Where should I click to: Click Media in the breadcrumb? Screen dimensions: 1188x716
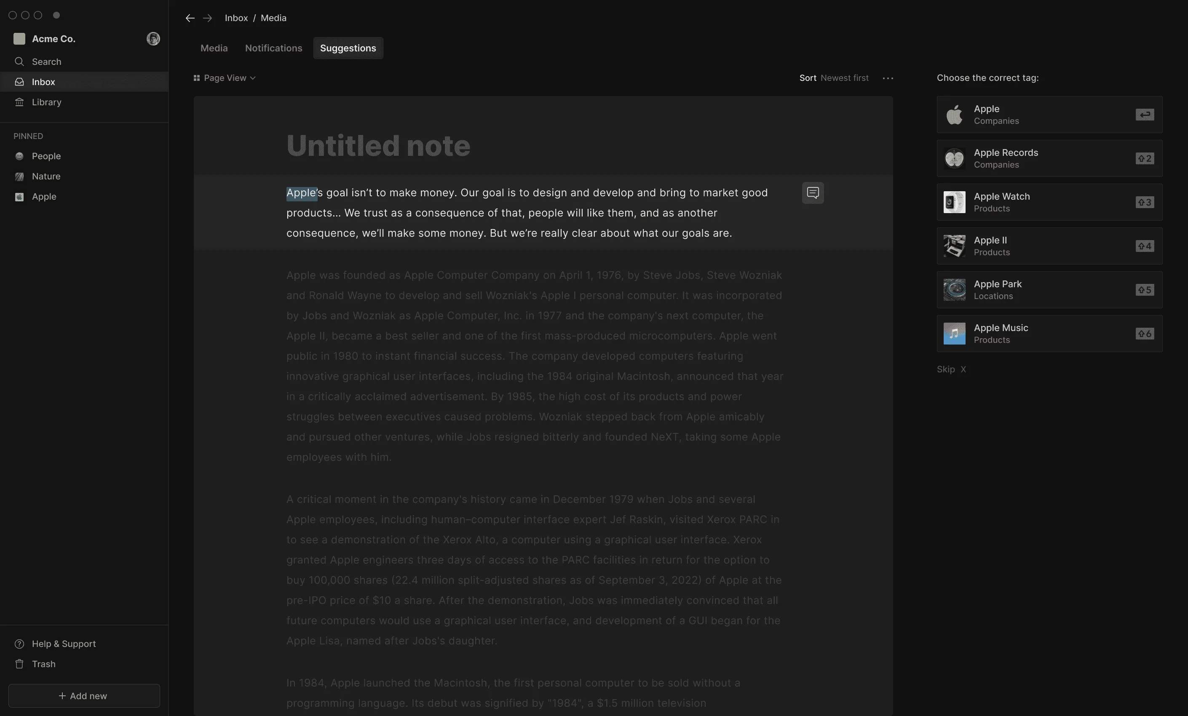click(x=273, y=18)
